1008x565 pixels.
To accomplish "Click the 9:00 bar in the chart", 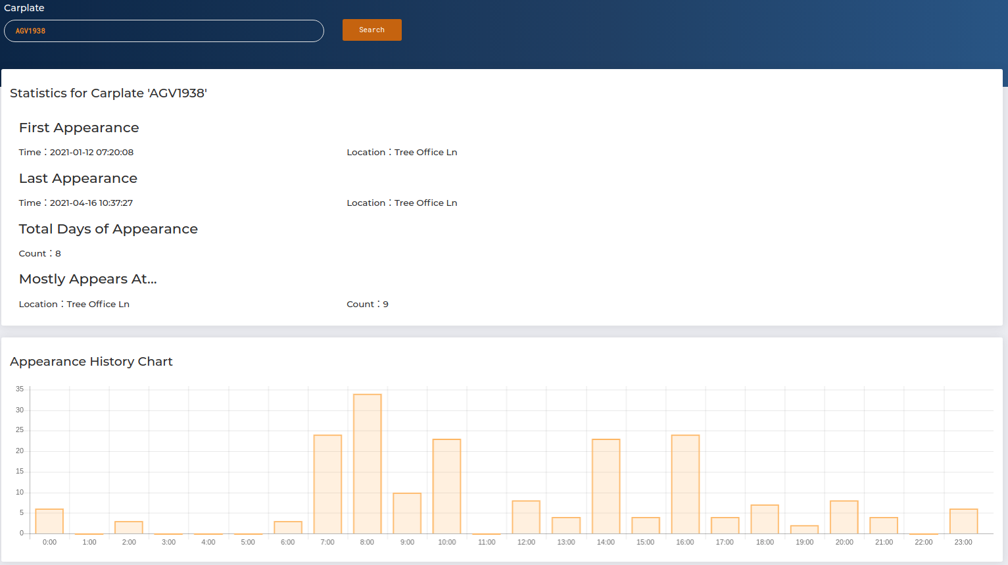I will (407, 513).
